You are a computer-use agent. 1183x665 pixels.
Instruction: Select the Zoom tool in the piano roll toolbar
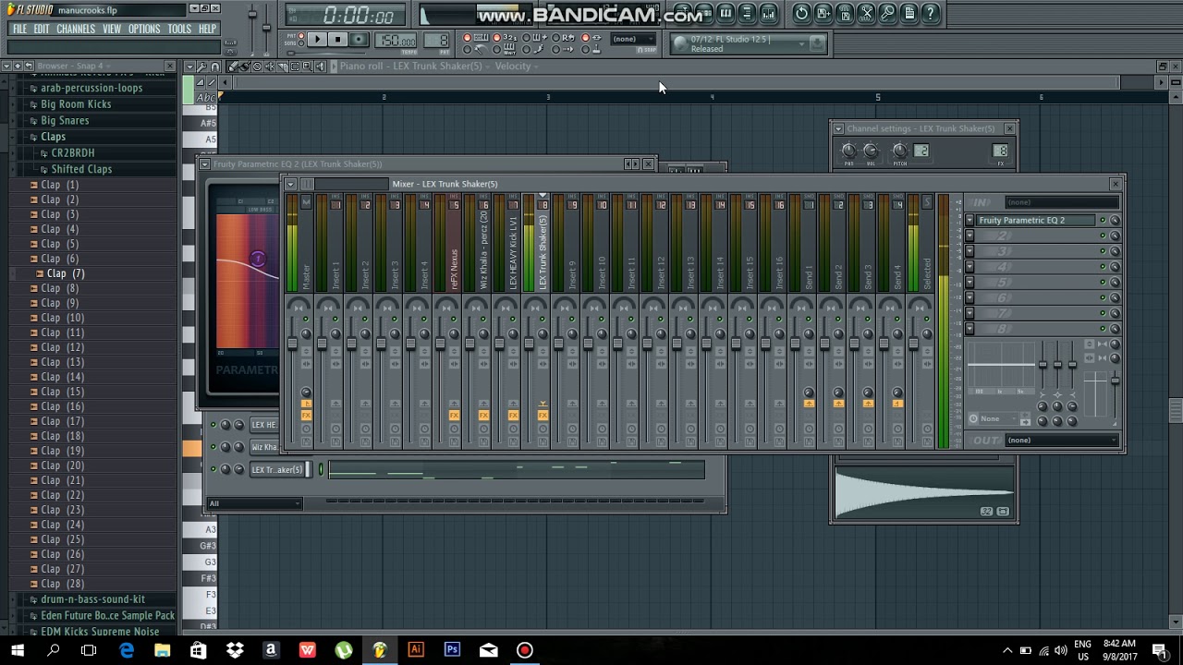point(308,66)
